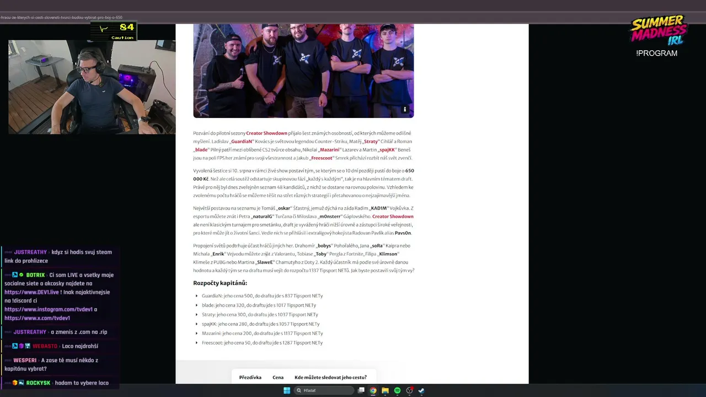Open the GuardiaN link in the article
706x397 pixels.
pyautogui.click(x=242, y=141)
